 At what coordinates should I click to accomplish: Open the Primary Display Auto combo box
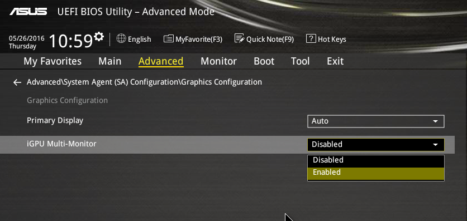coord(375,121)
